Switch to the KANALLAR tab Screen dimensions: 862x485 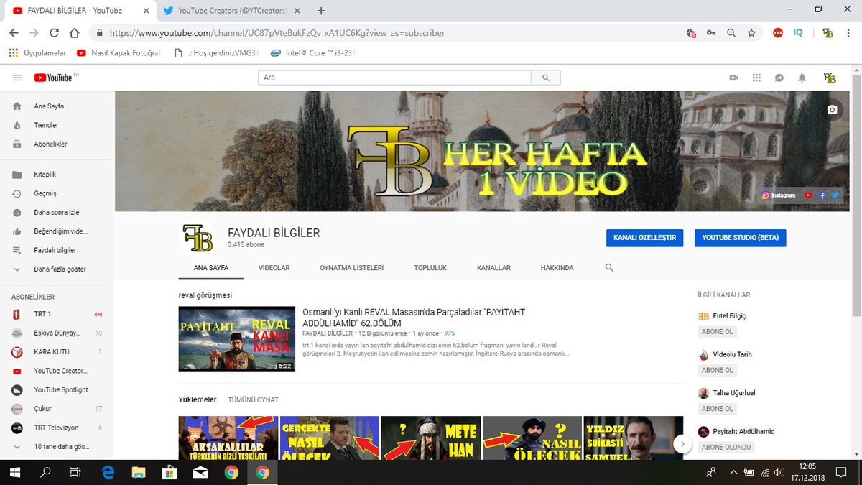[493, 267]
